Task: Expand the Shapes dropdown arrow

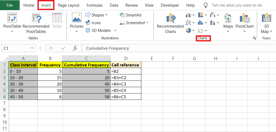Action: pyautogui.click(x=106, y=15)
